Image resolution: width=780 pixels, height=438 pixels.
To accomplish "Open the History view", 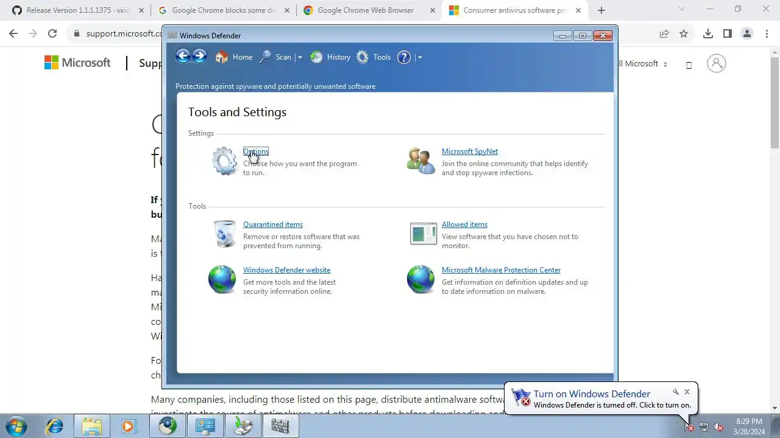I will [x=330, y=57].
